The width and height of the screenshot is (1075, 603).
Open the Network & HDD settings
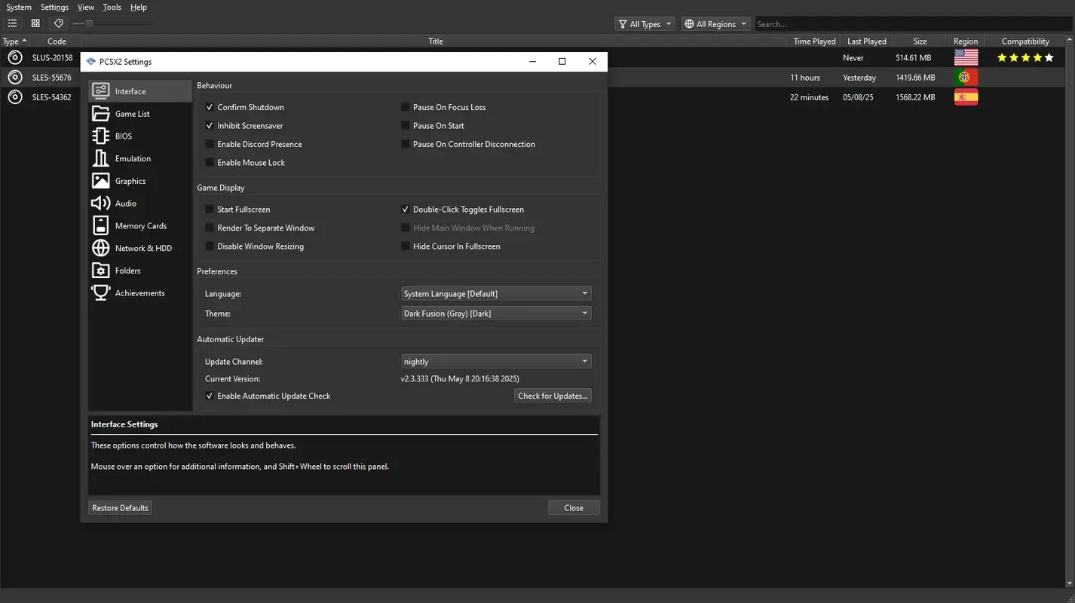(142, 248)
